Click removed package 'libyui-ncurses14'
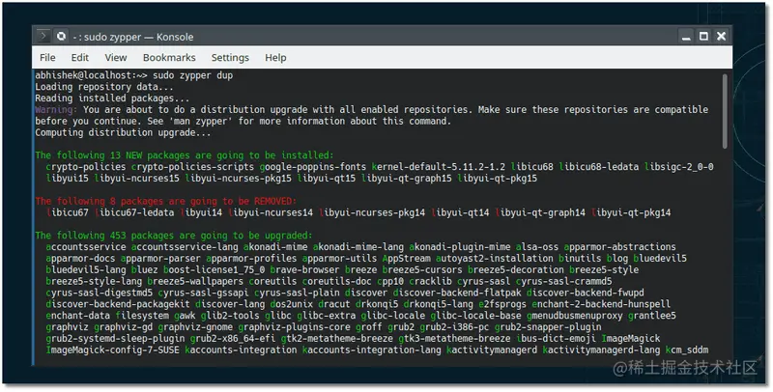This screenshot has width=773, height=392. (x=271, y=212)
